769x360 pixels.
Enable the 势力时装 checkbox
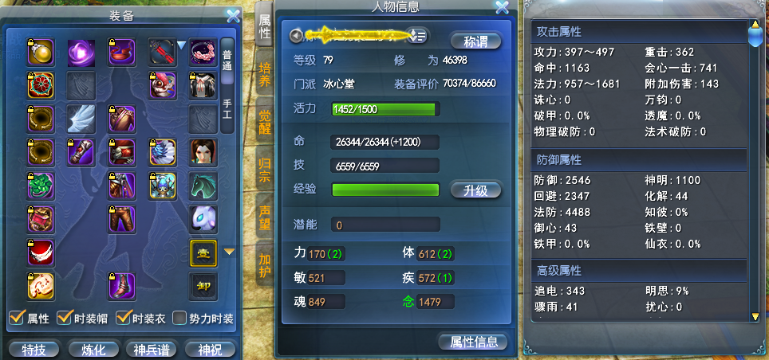(x=180, y=318)
